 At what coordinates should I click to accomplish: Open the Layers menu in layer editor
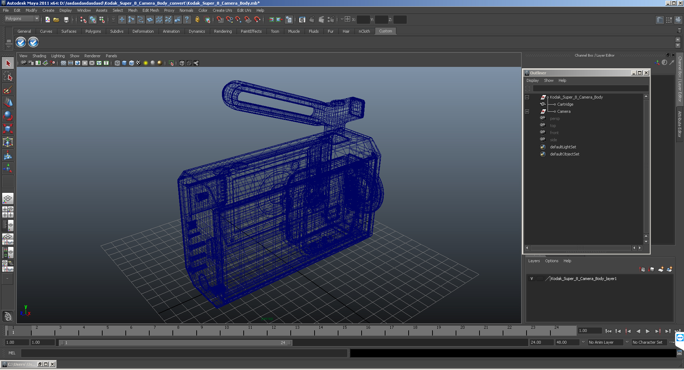(x=534, y=261)
